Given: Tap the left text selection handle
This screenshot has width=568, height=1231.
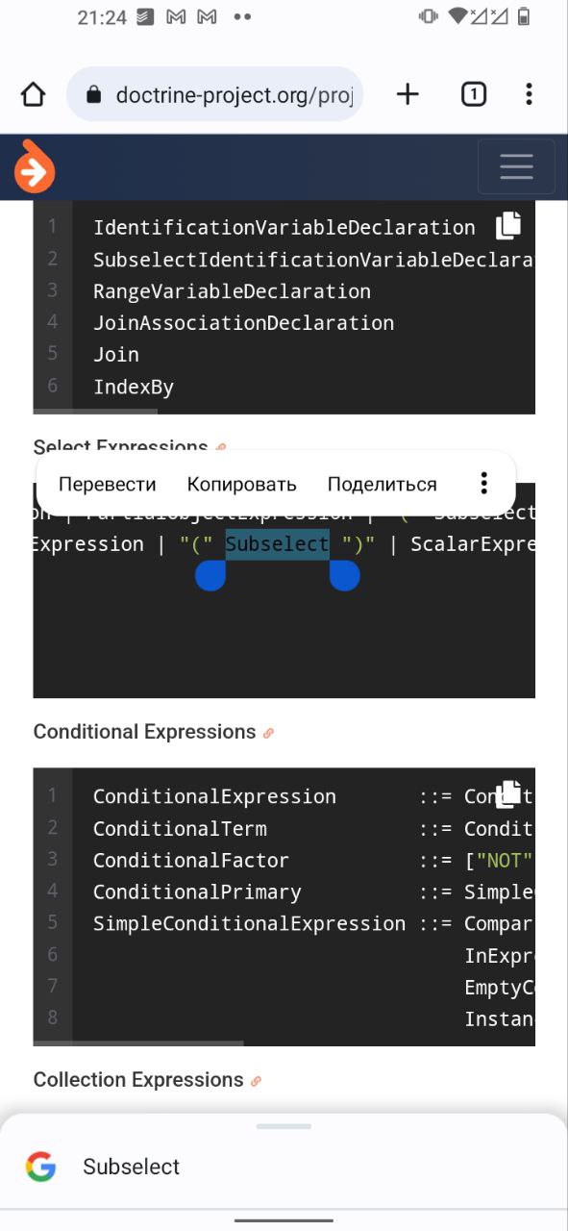Looking at the screenshot, I should [x=210, y=575].
